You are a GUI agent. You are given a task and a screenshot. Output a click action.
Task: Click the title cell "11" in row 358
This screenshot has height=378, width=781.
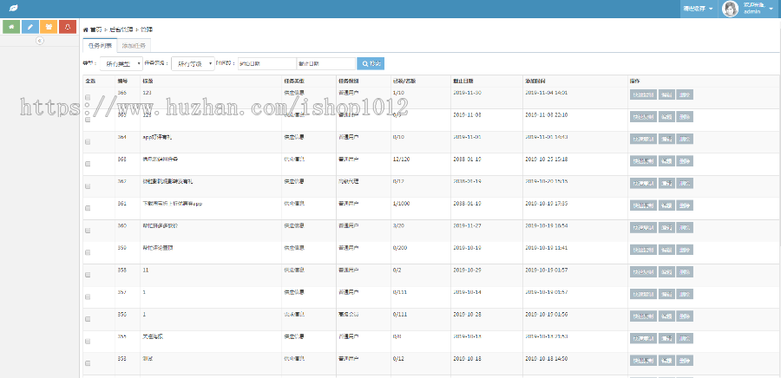pos(146,270)
